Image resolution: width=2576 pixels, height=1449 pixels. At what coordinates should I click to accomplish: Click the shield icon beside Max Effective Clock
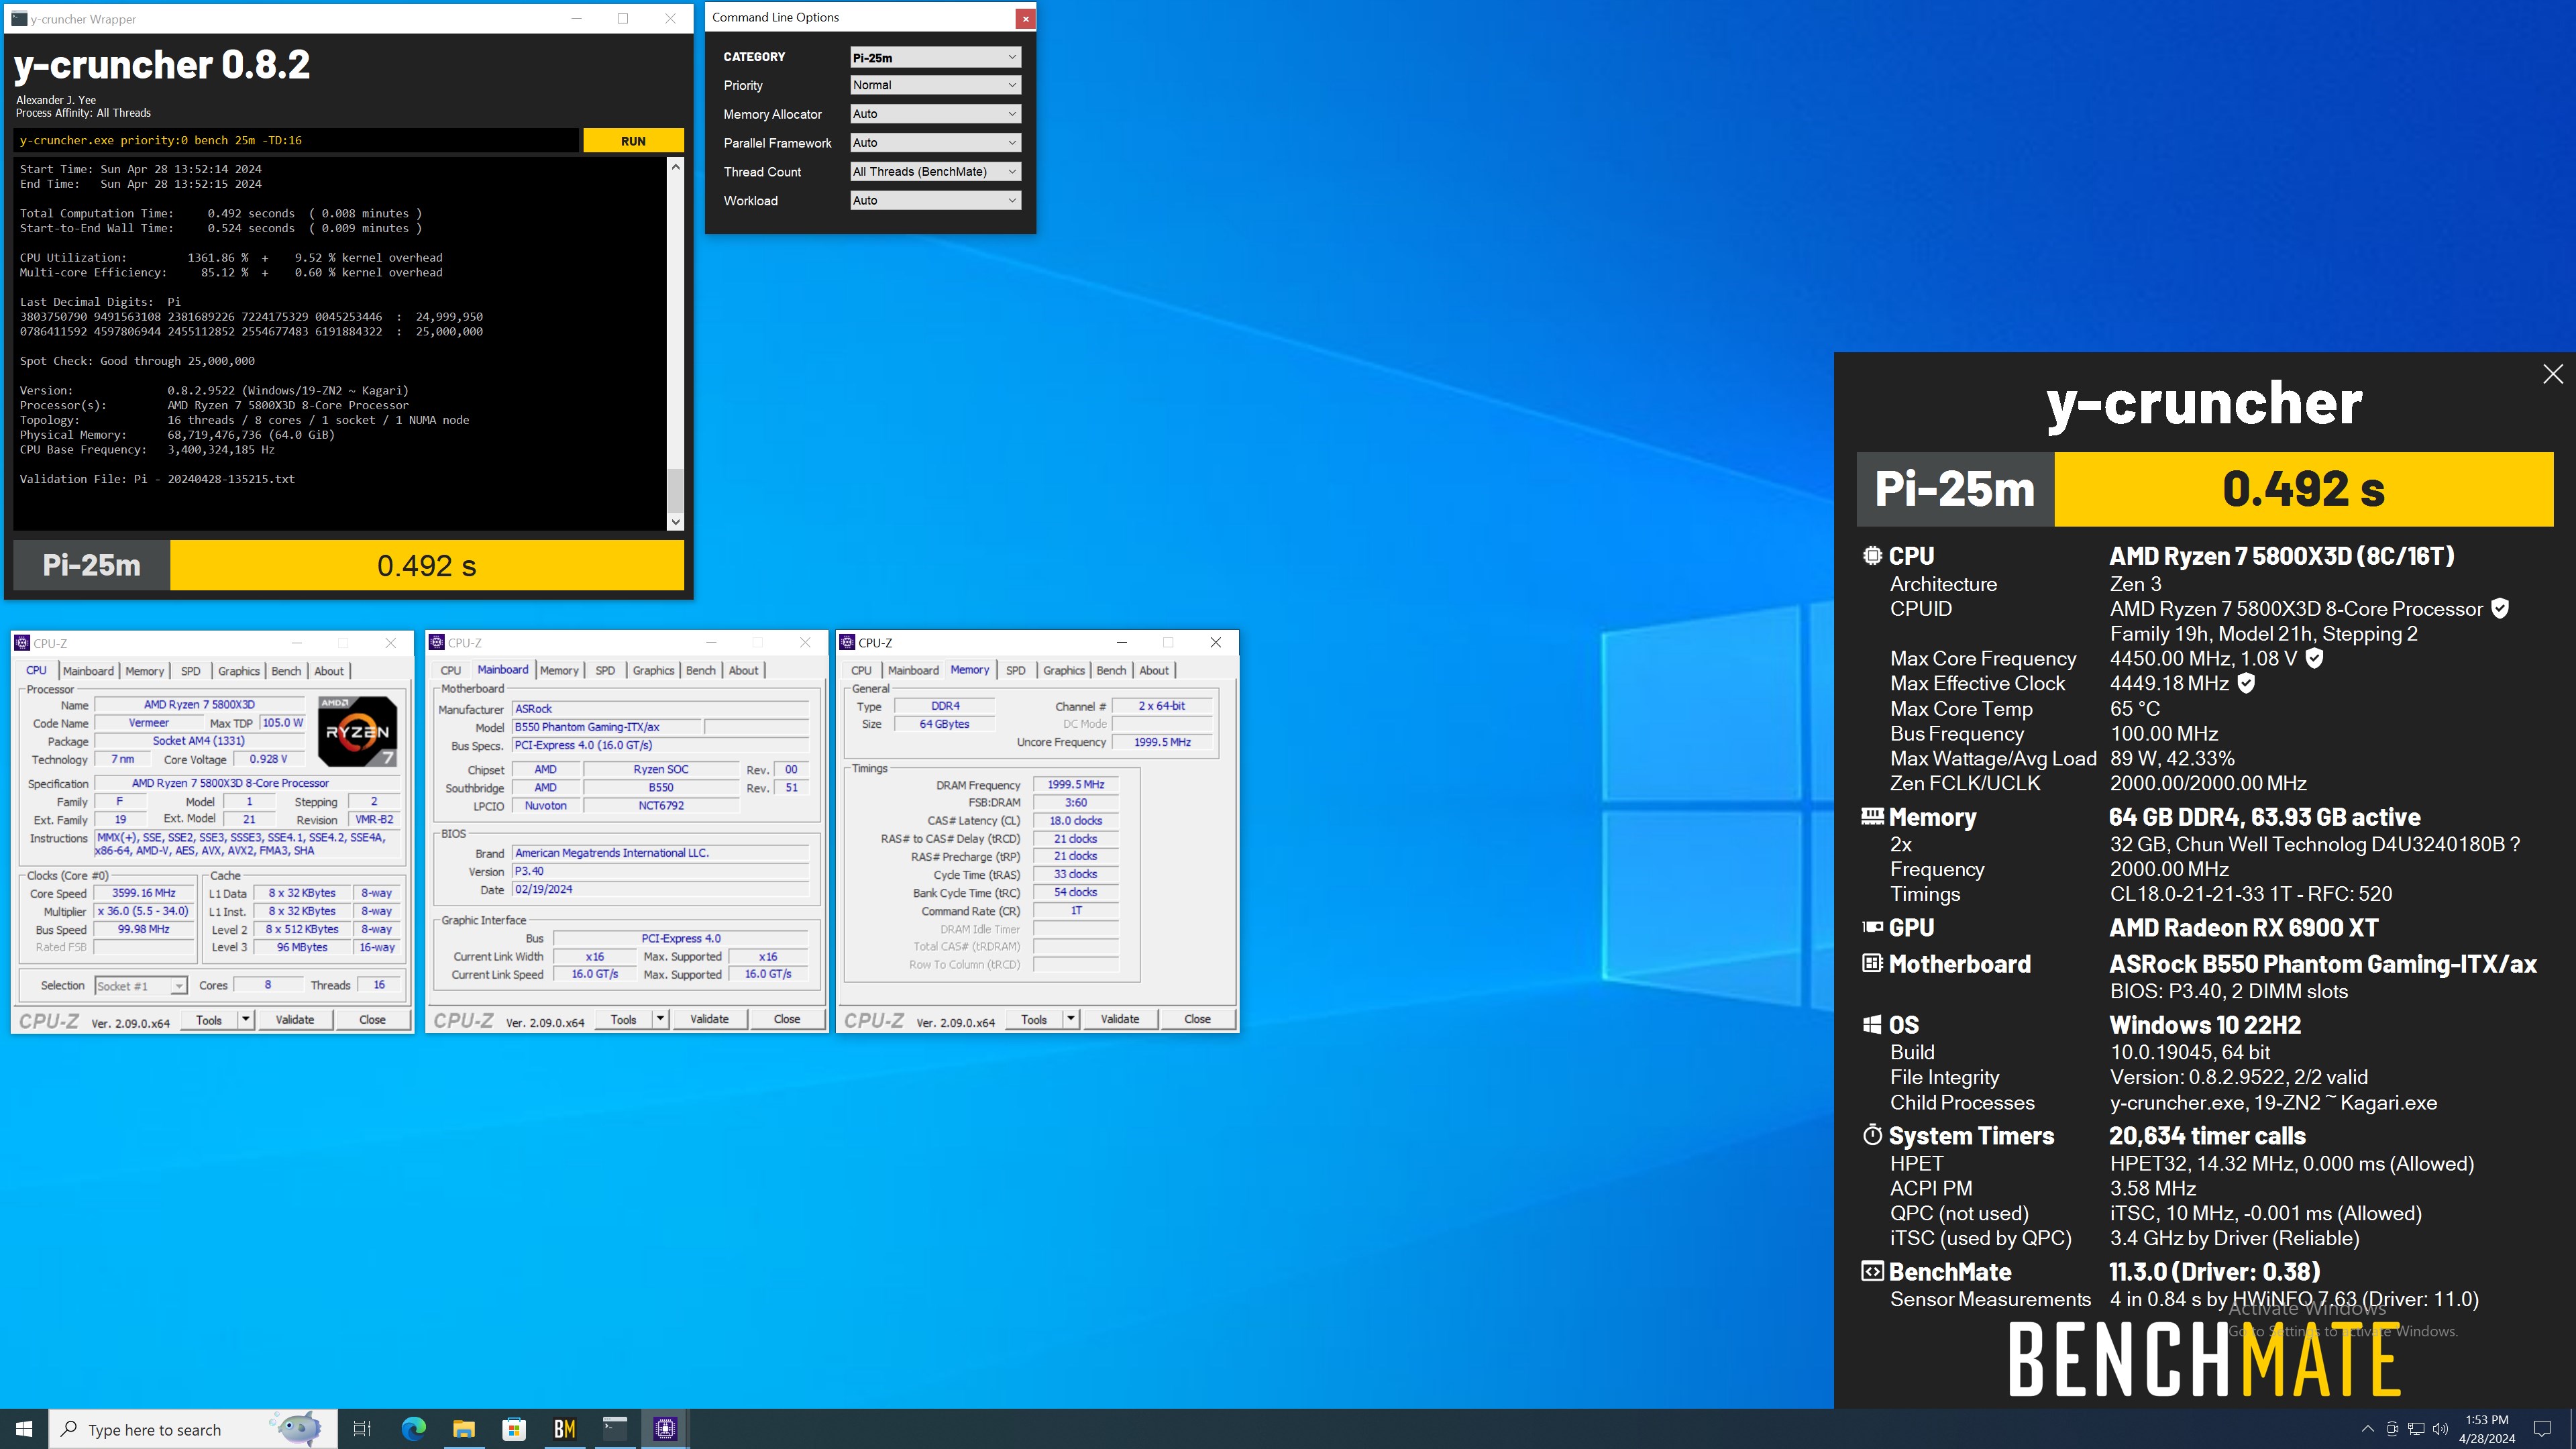2246,683
